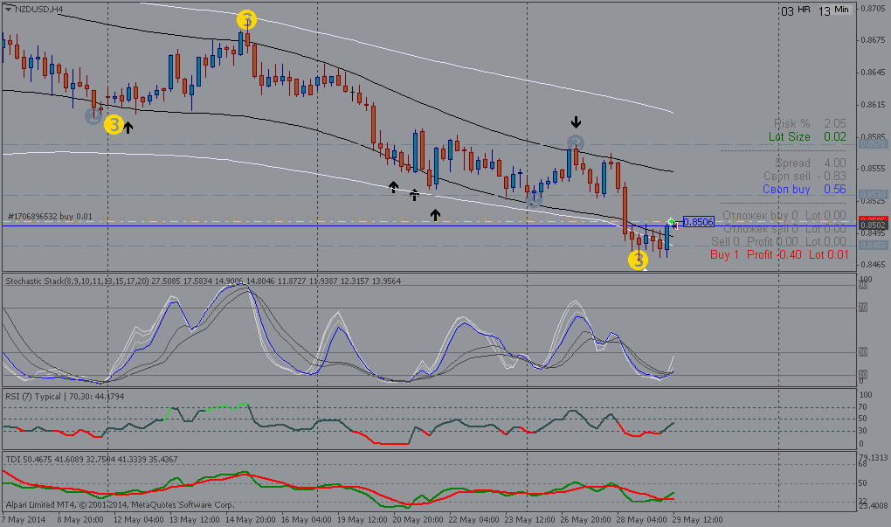Select the 'Отложек buy 0 Lot 0.00' line
The height and width of the screenshot is (527, 891).
coord(784,216)
